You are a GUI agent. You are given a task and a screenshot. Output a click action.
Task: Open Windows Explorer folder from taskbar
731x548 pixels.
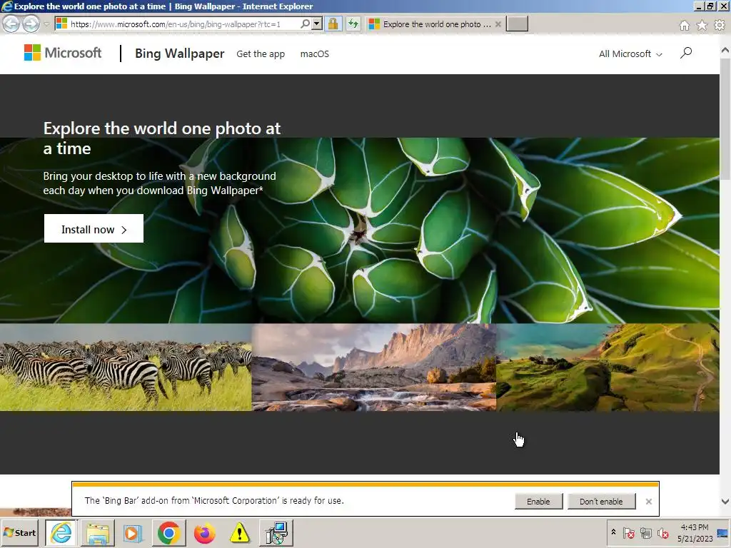pos(98,532)
